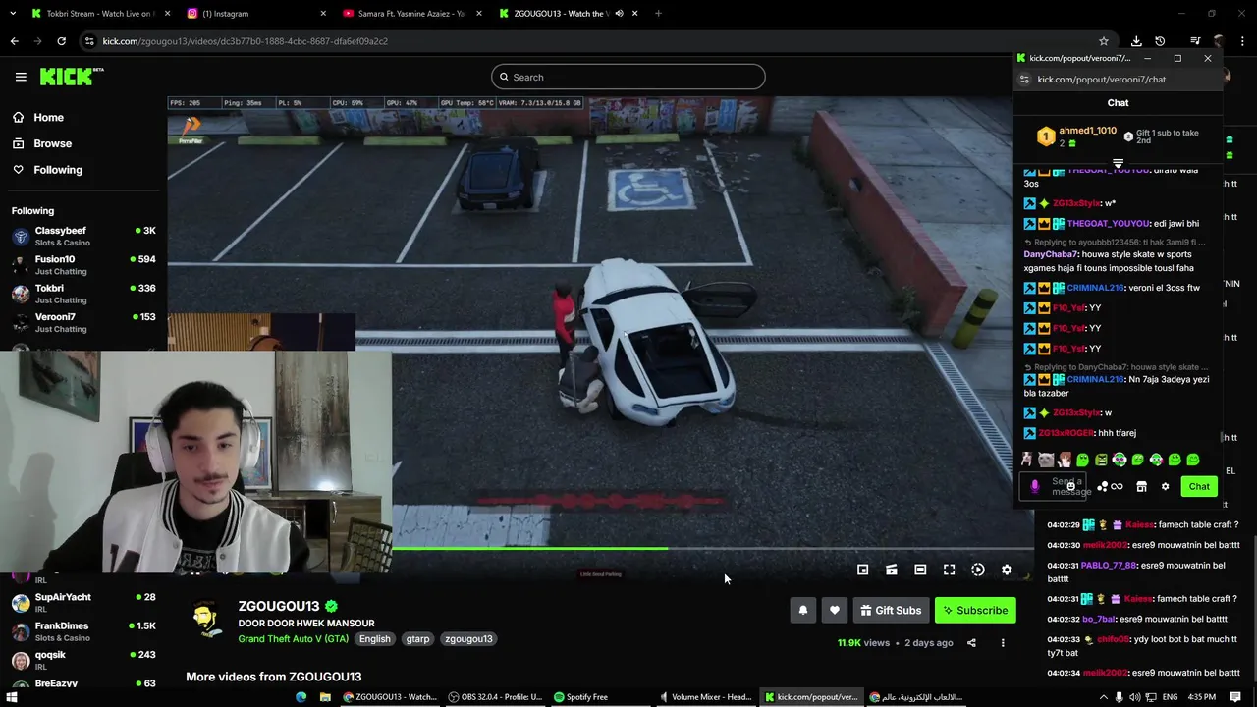The image size is (1257, 707).
Task: Toggle theater mode on video player
Action: coord(920,570)
